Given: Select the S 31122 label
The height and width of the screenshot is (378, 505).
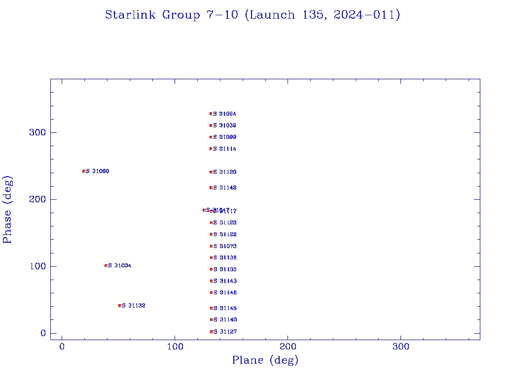Looking at the screenshot, I should coord(225,235).
